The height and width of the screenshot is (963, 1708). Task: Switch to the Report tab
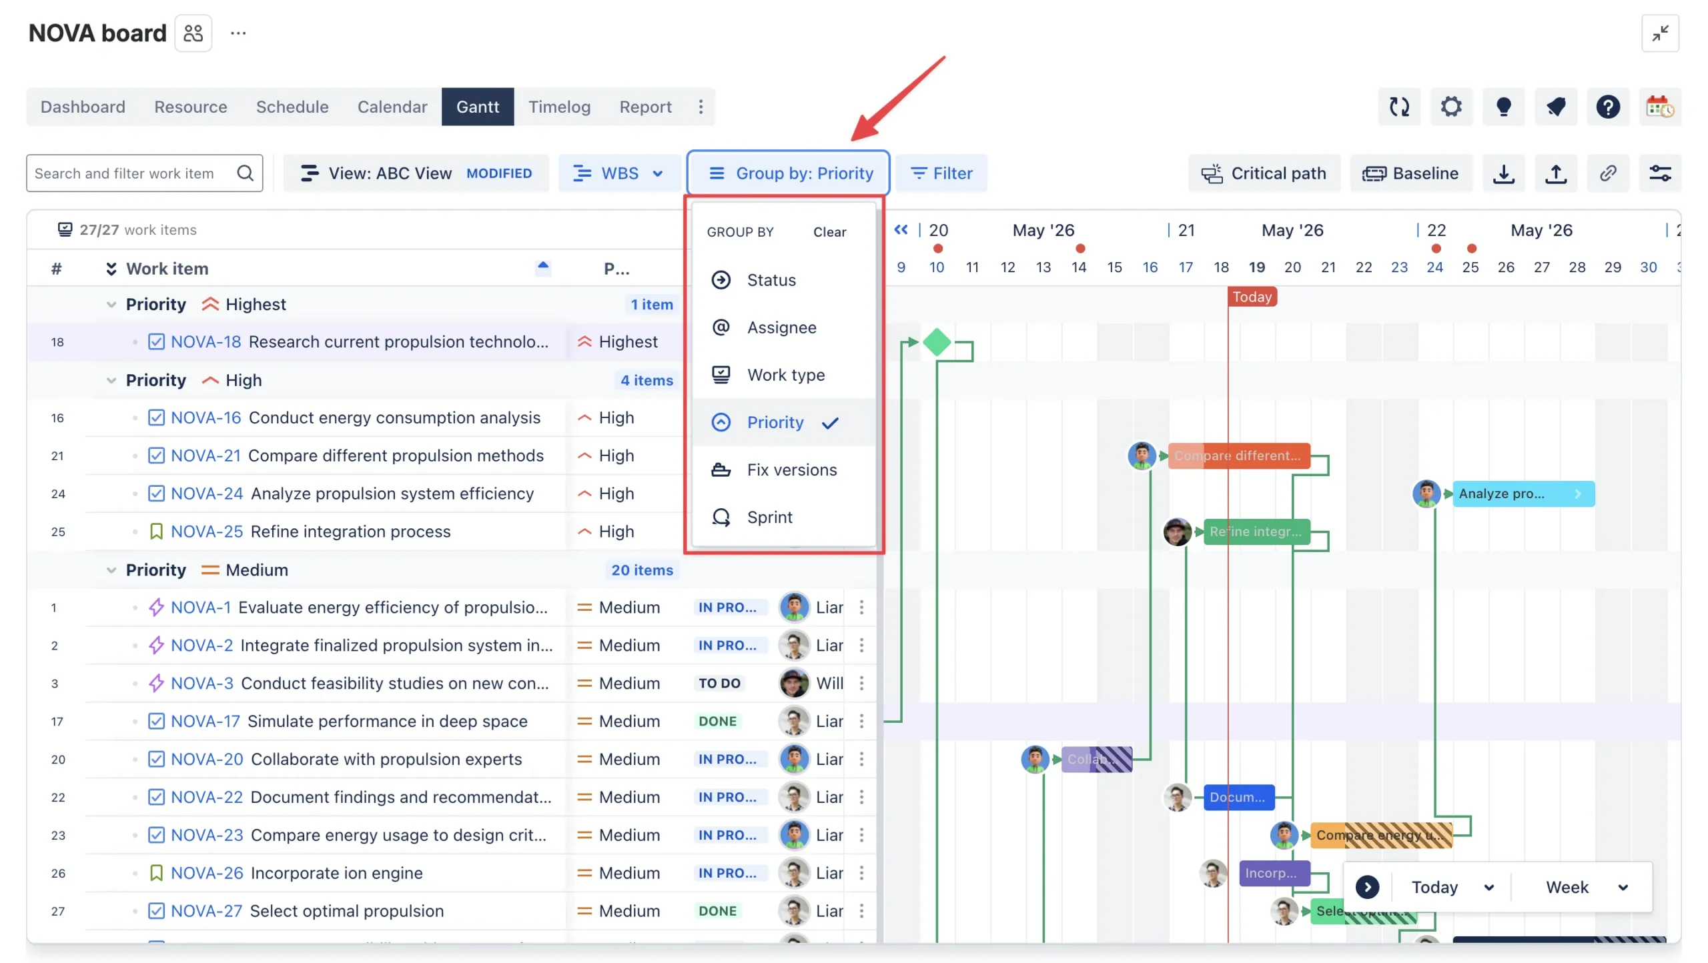coord(645,107)
